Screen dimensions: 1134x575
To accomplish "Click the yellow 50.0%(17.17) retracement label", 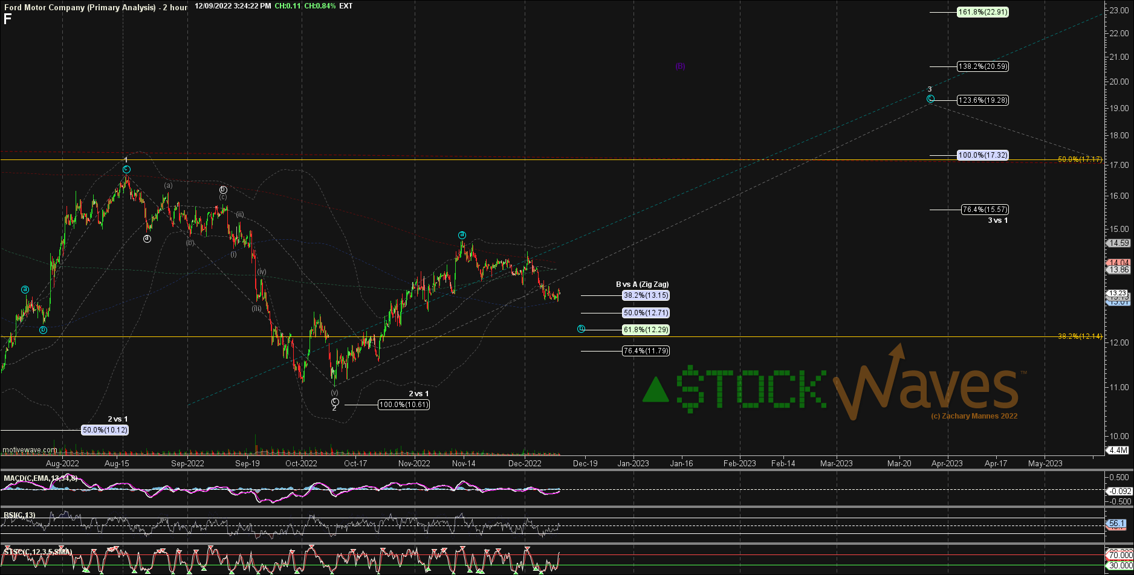I will click(x=1080, y=159).
